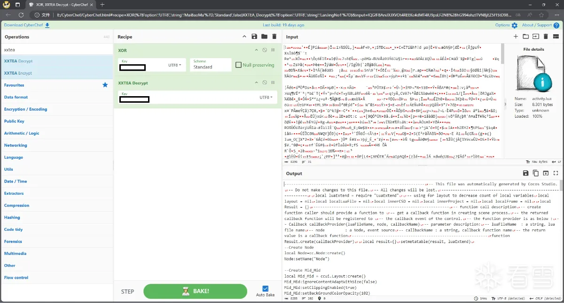Toggle the Null preserving checkbox
Screen dimensions: 564x303
(x=239, y=65)
